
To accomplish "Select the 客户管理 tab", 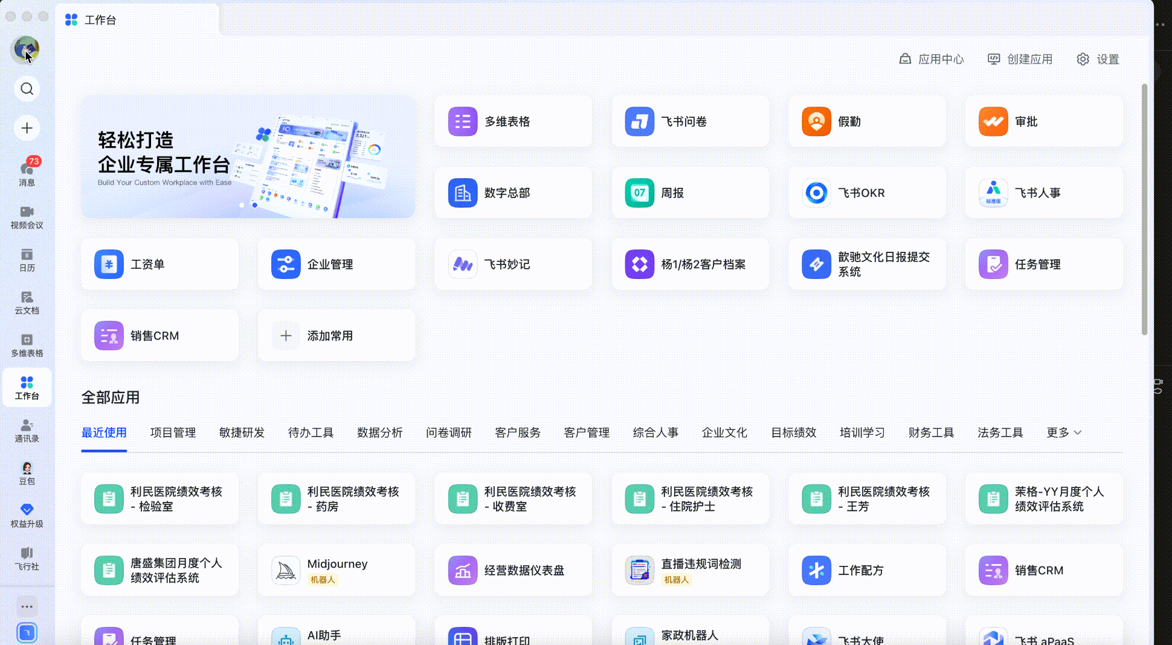I will click(587, 432).
